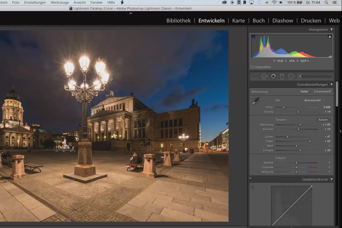This screenshot has width=342, height=228.
Task: Enable the Originalfoto checkbox
Action: tap(252, 67)
